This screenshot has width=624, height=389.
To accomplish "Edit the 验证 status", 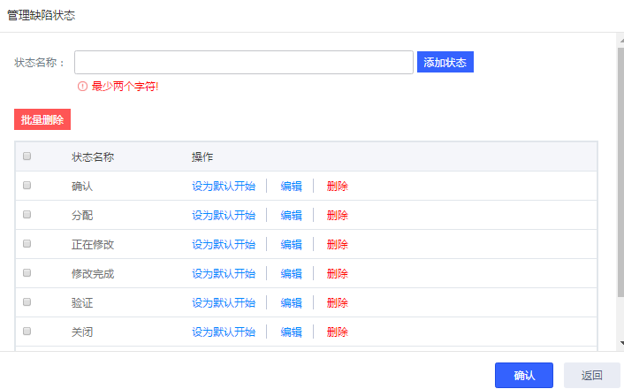I will 291,302.
